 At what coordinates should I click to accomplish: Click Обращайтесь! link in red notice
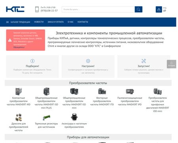19,47
